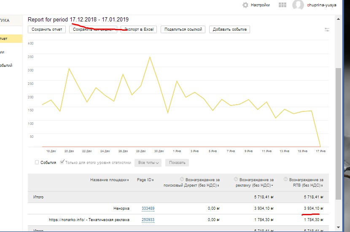Toggle the События checkbox
The width and height of the screenshot is (350, 232).
pyautogui.click(x=37, y=162)
